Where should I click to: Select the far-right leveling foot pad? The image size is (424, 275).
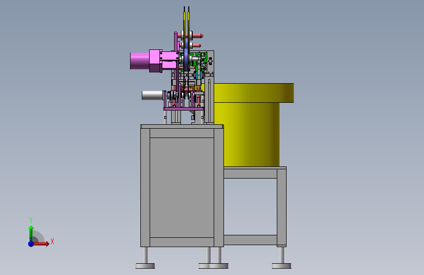(282, 266)
